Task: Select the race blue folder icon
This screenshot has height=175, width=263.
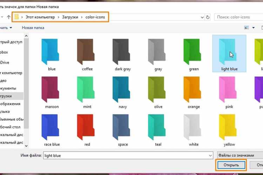Action: (x=50, y=127)
